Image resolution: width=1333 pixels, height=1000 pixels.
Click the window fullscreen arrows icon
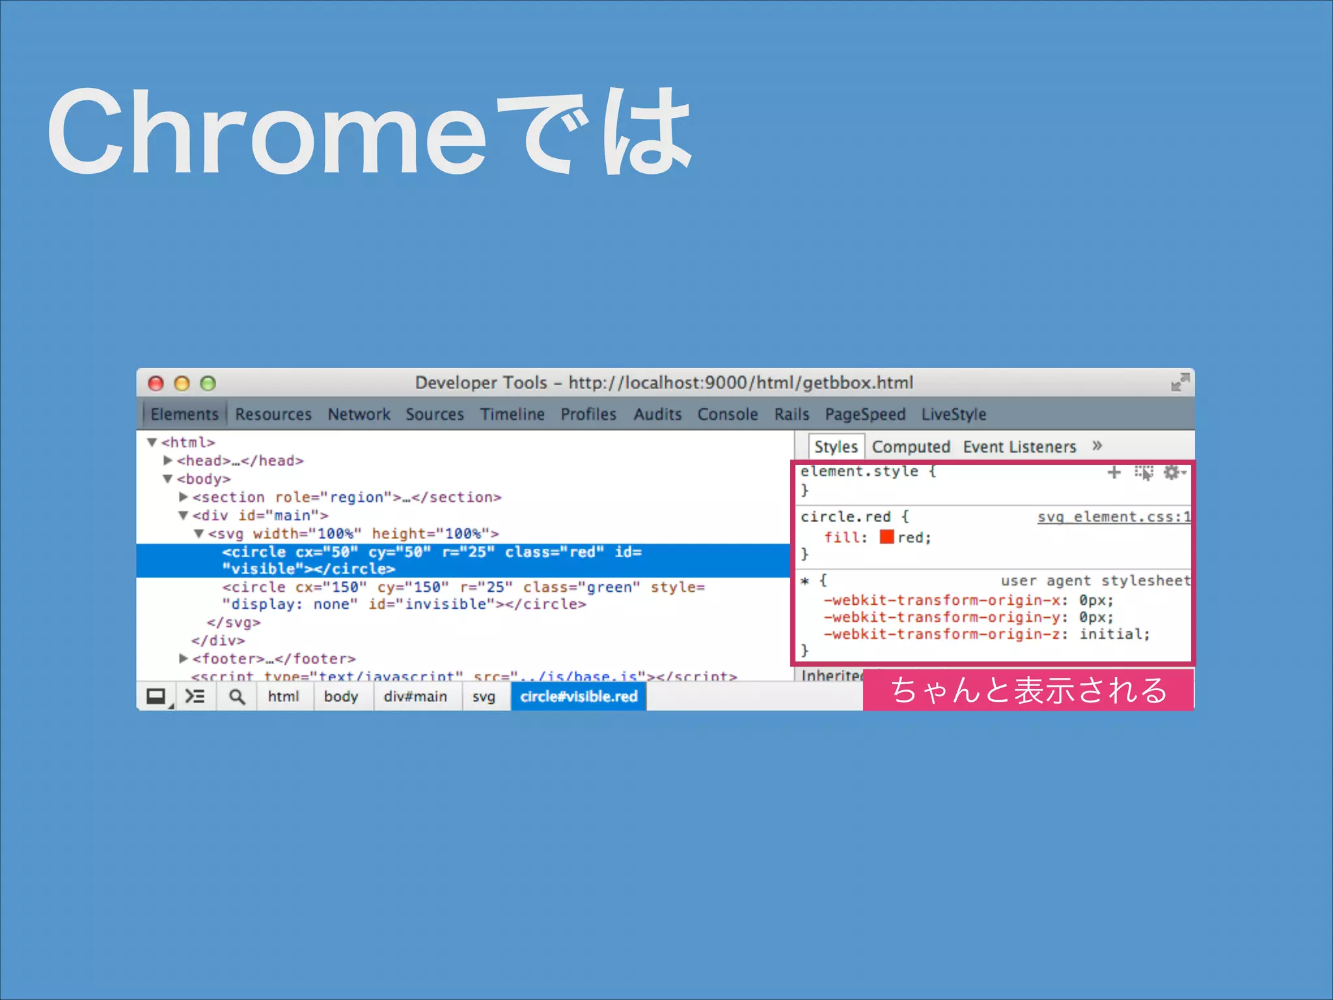click(x=1180, y=382)
